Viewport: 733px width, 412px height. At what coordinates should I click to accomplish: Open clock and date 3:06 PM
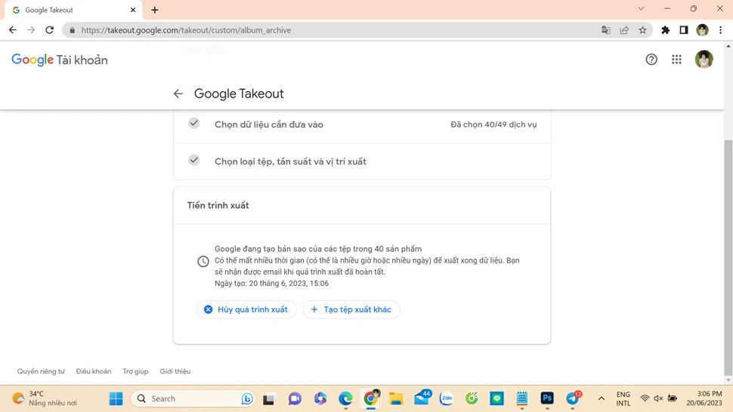click(x=704, y=398)
